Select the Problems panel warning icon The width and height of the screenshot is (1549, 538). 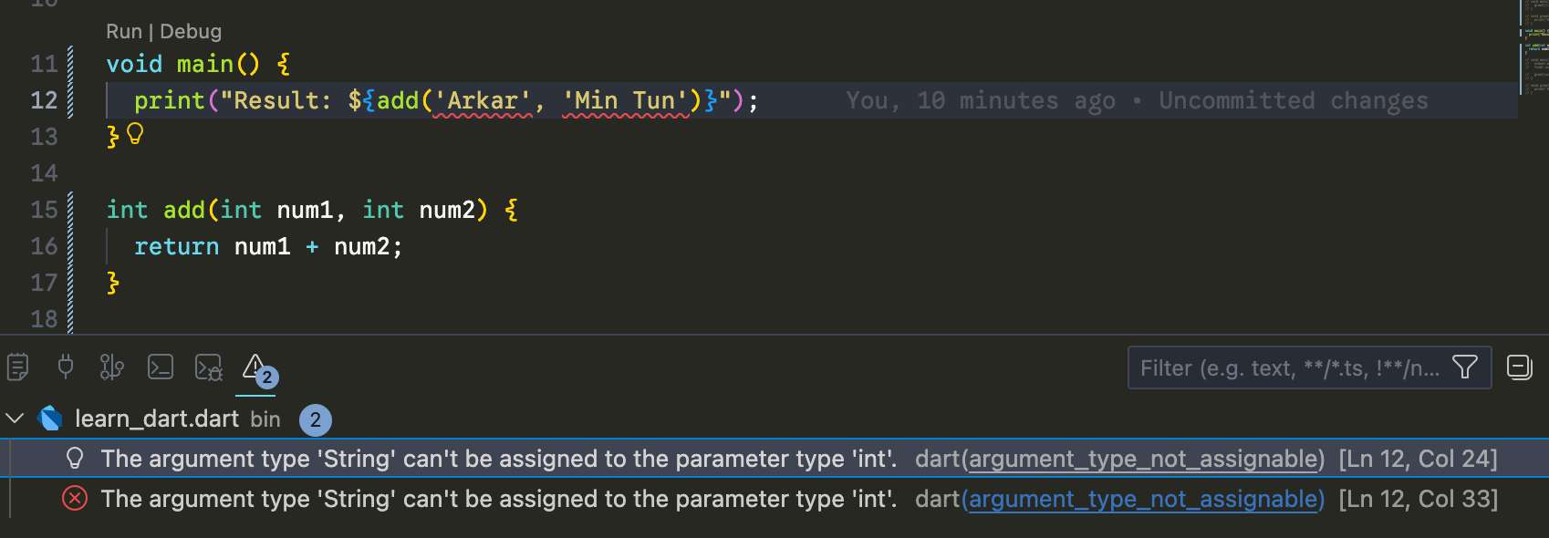(x=255, y=367)
